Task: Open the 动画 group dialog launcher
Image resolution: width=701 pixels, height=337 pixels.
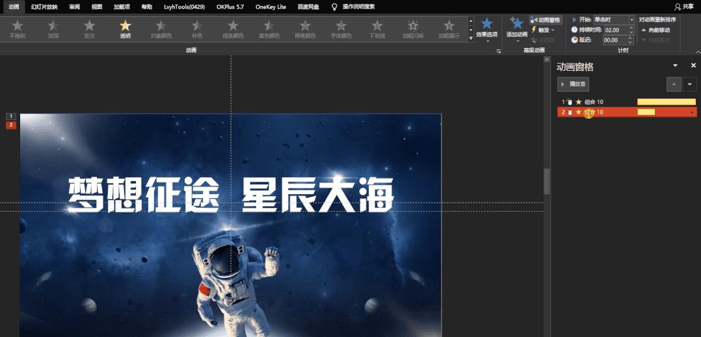Action: (499, 51)
